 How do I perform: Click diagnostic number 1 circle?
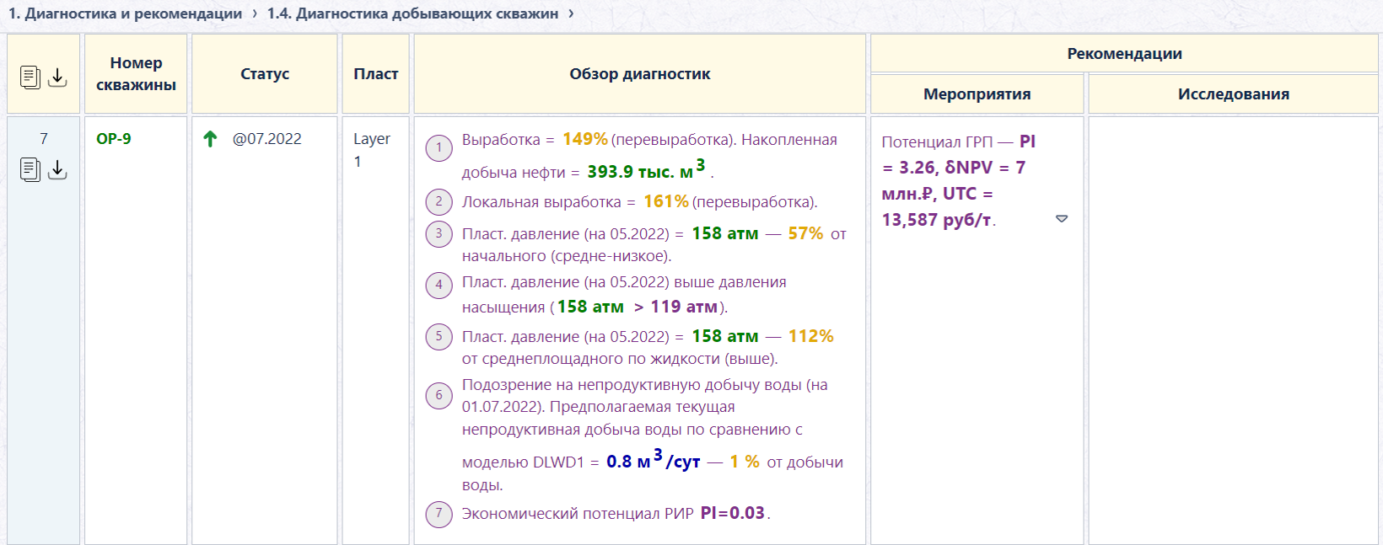coord(439,148)
